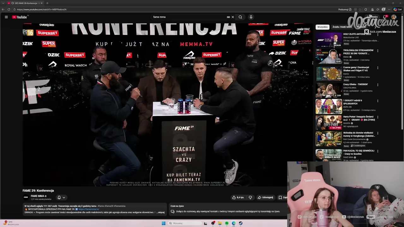Run search with the magnifier button
Viewport: 404px width, 227px height.
coord(240,17)
